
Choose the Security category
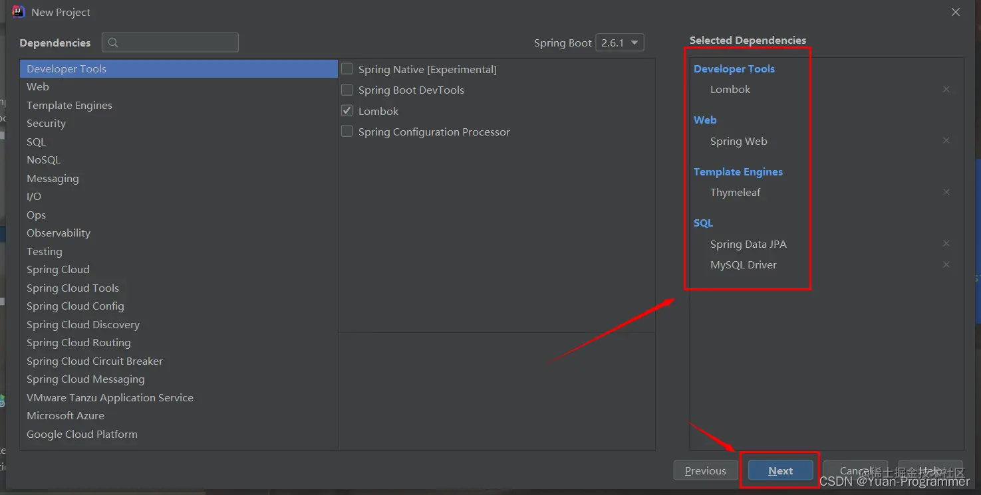[179, 124]
